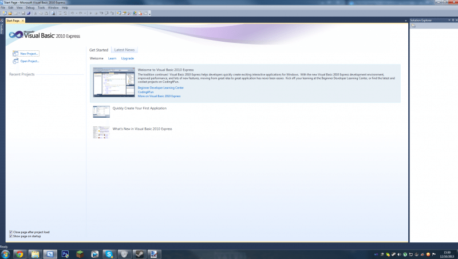
Task: Click the Add New Item toolbar icon
Action: [15, 13]
